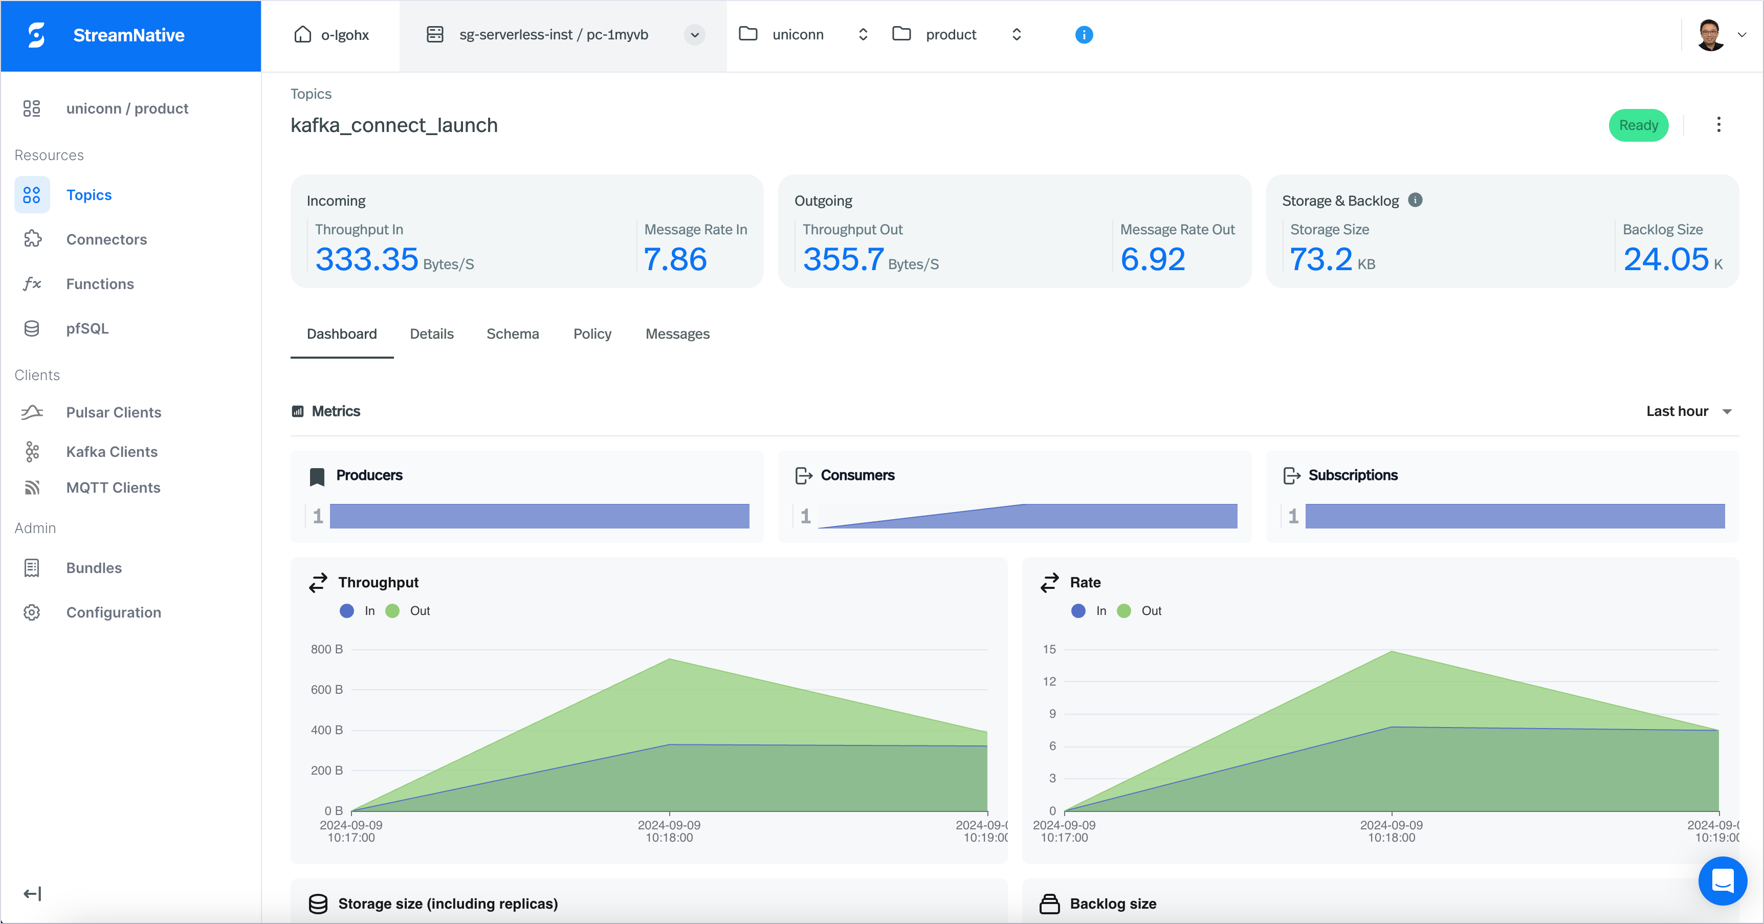The width and height of the screenshot is (1764, 924).
Task: Open MQTT Clients signal icon
Action: pos(32,488)
